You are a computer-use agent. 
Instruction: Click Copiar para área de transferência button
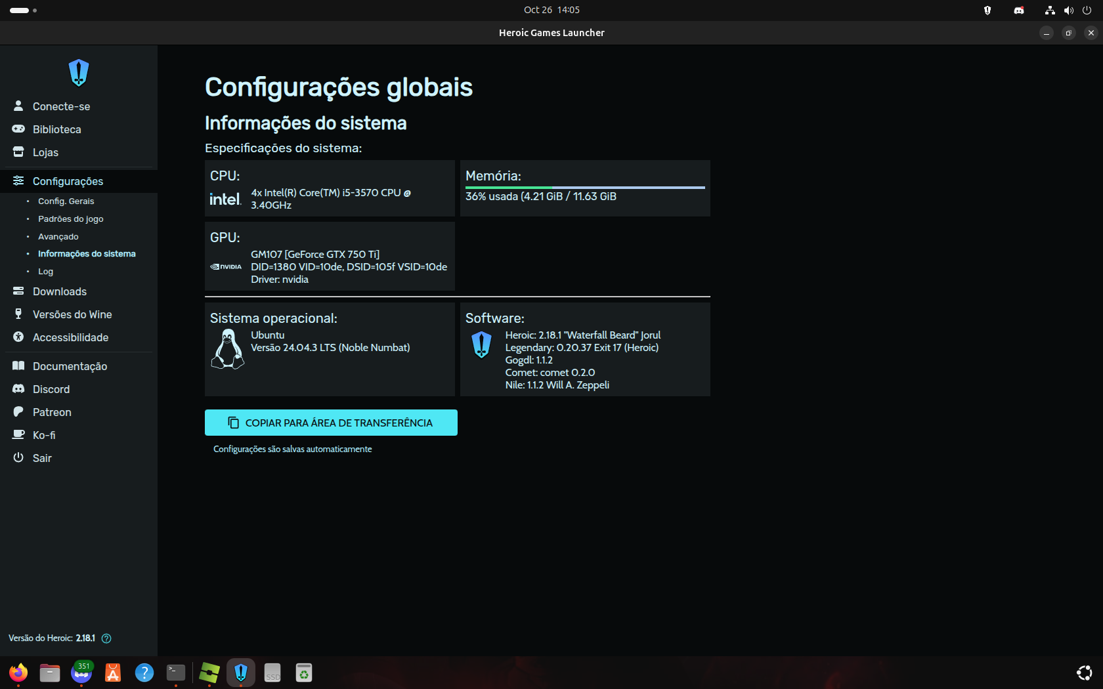tap(331, 423)
